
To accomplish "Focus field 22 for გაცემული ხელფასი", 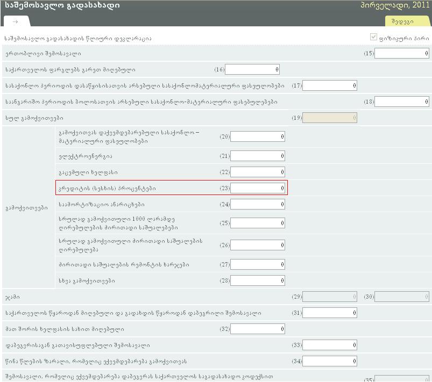I will click(257, 172).
